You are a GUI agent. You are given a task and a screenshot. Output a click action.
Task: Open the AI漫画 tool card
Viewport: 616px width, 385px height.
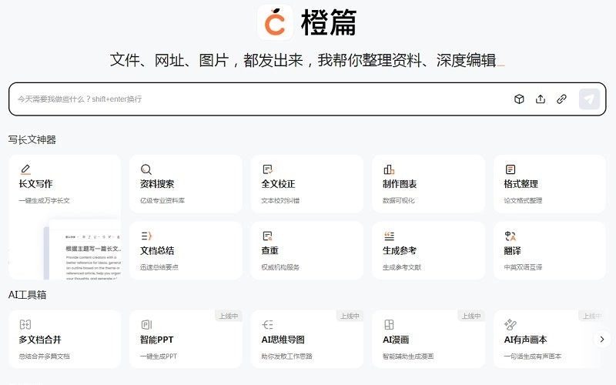point(428,340)
